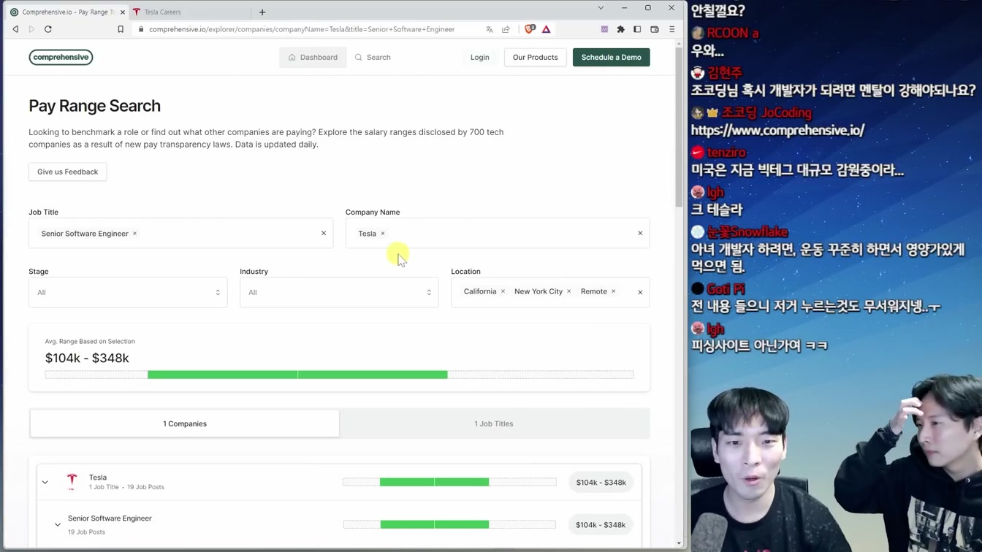Click the share icon in address bar
This screenshot has width=982, height=552.
point(506,29)
